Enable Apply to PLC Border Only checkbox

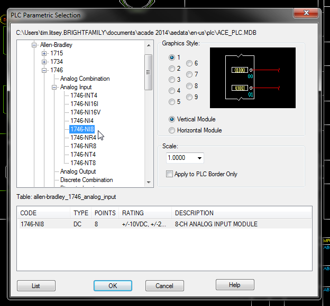point(169,174)
